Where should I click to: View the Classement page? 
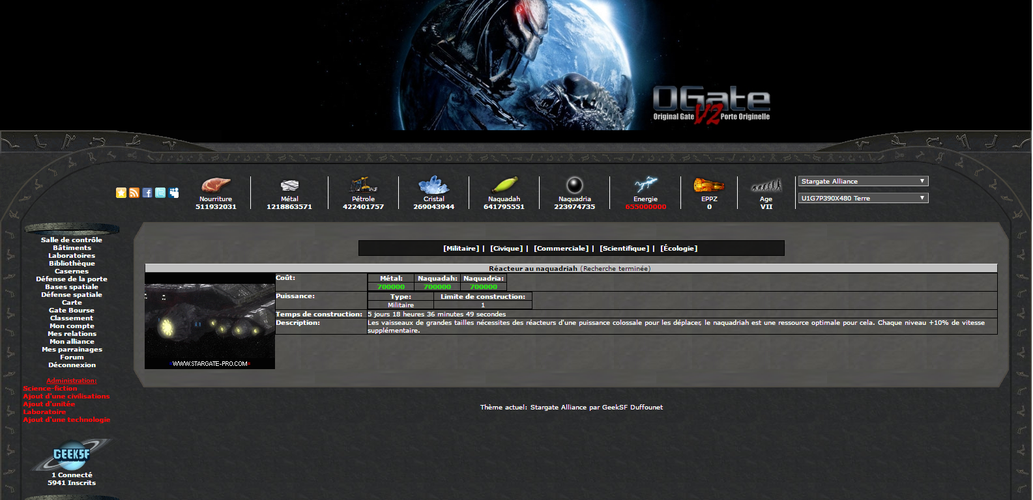72,318
